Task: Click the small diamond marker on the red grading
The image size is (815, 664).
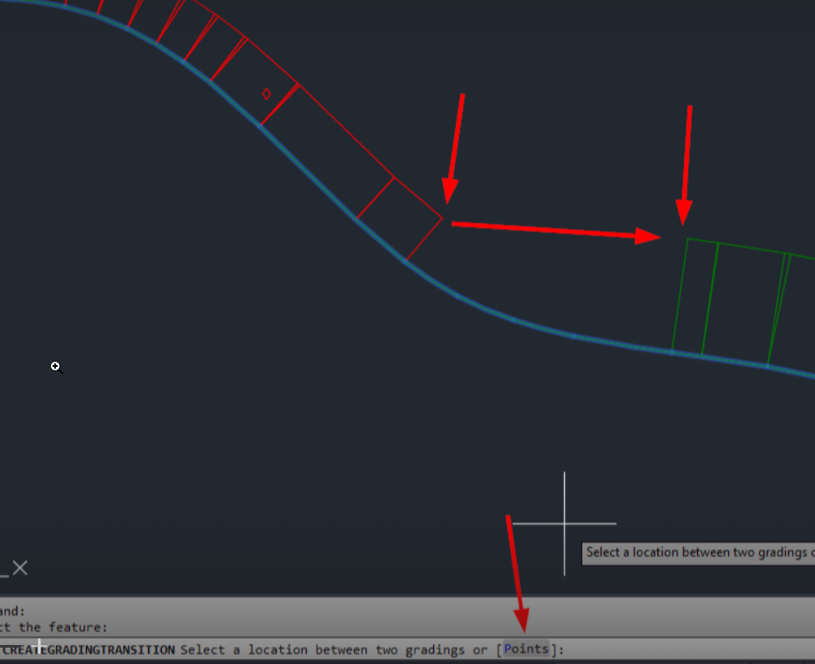Action: [x=266, y=92]
